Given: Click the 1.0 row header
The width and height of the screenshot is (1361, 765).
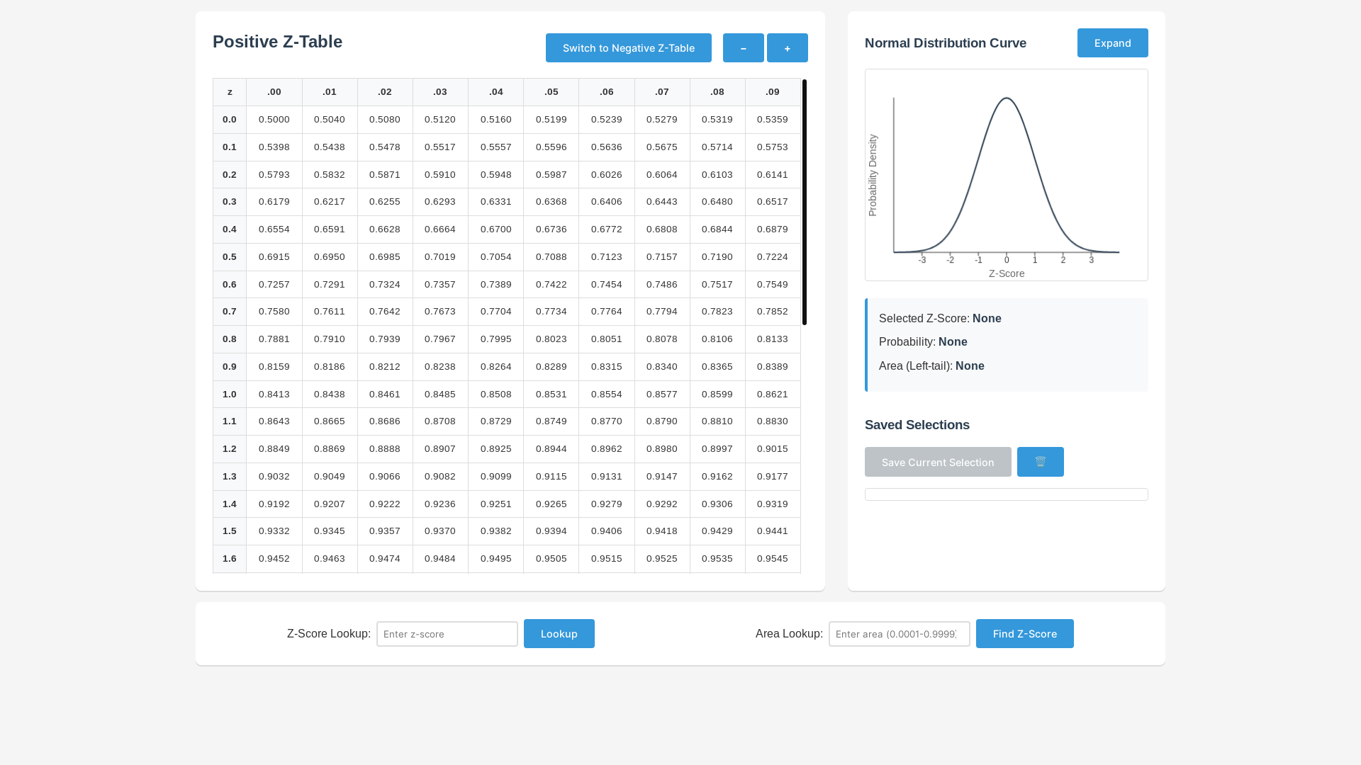Looking at the screenshot, I should (230, 395).
